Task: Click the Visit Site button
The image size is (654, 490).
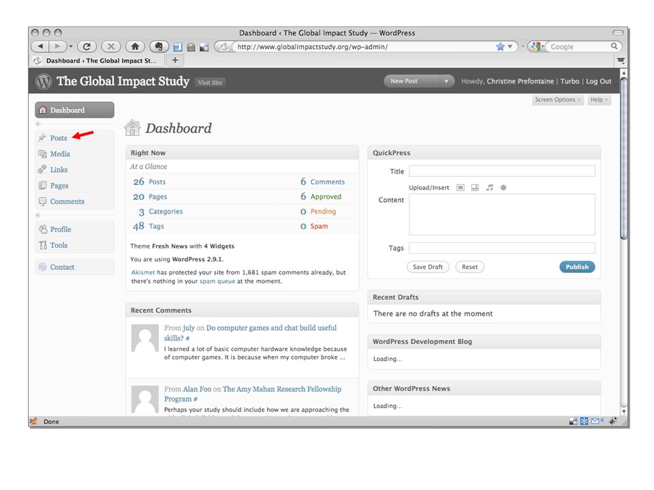Action: [x=210, y=82]
